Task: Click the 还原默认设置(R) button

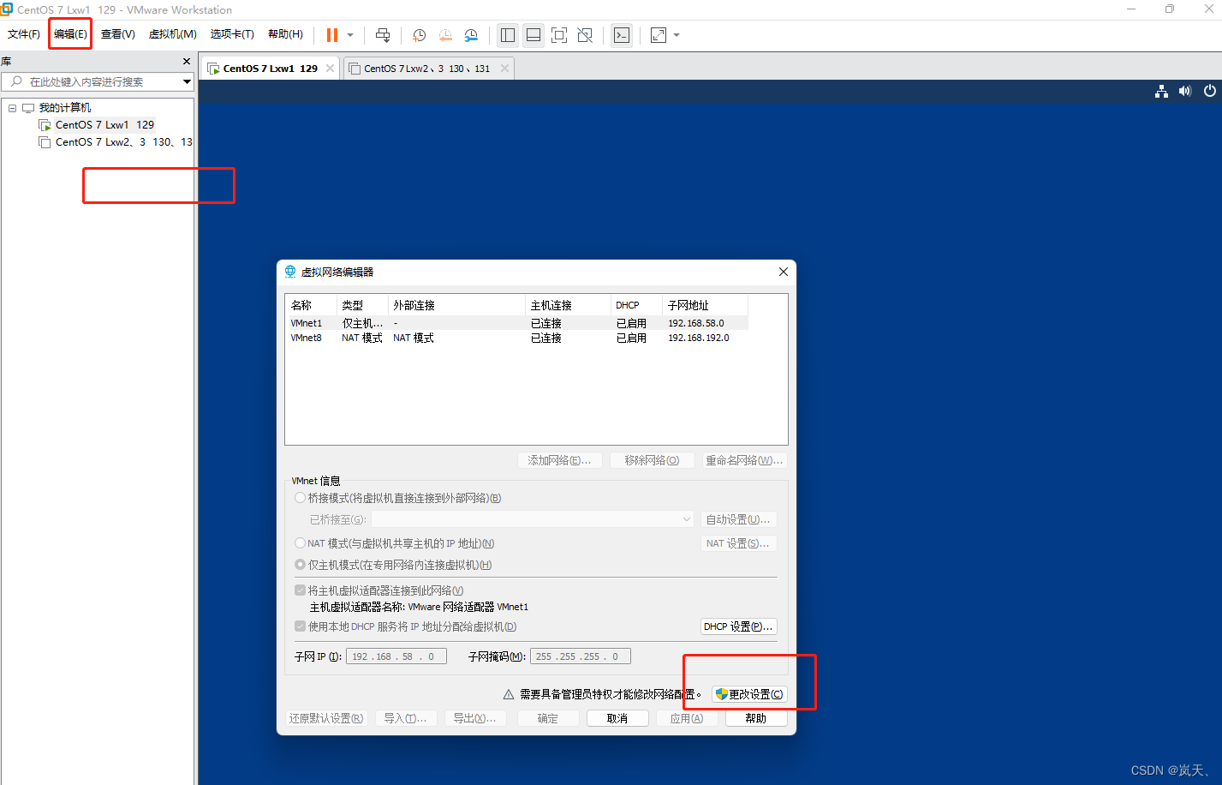Action: pyautogui.click(x=325, y=718)
